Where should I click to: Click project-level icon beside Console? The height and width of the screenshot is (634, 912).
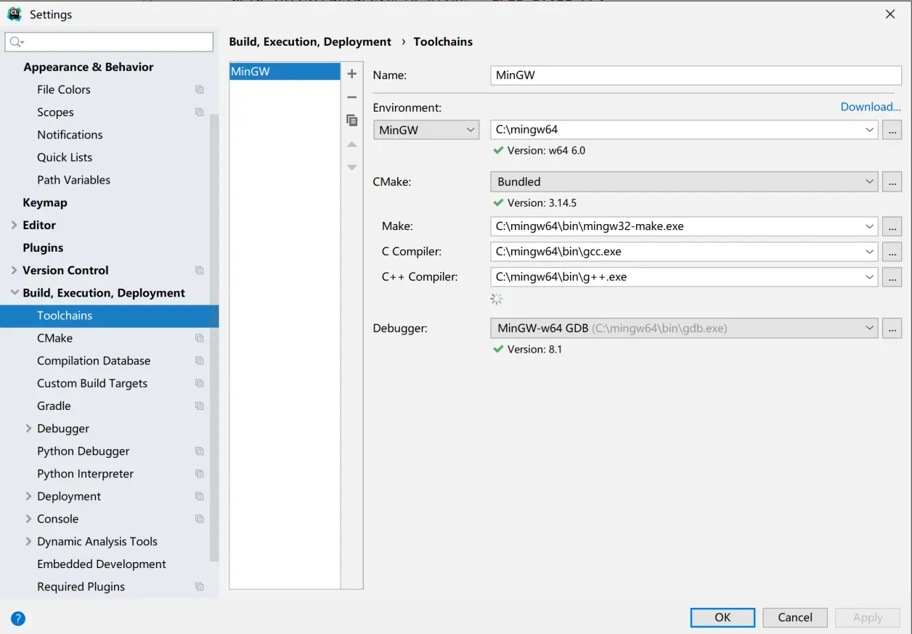pyautogui.click(x=200, y=519)
